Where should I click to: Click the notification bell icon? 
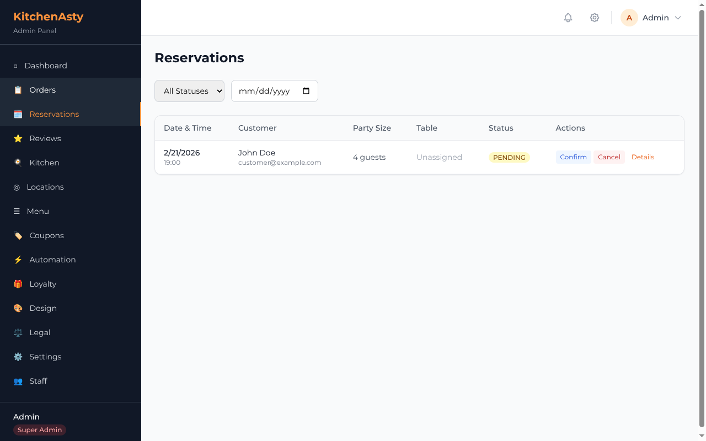click(568, 18)
